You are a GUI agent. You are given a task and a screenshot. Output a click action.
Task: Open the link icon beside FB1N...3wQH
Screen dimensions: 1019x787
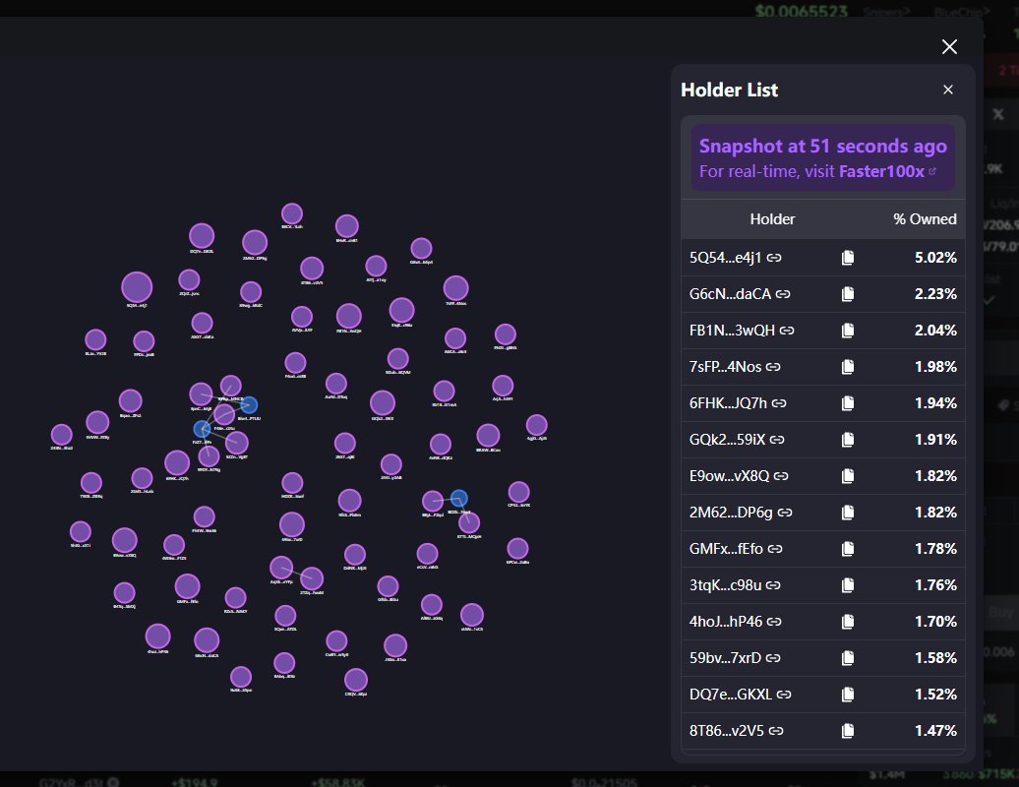click(787, 331)
